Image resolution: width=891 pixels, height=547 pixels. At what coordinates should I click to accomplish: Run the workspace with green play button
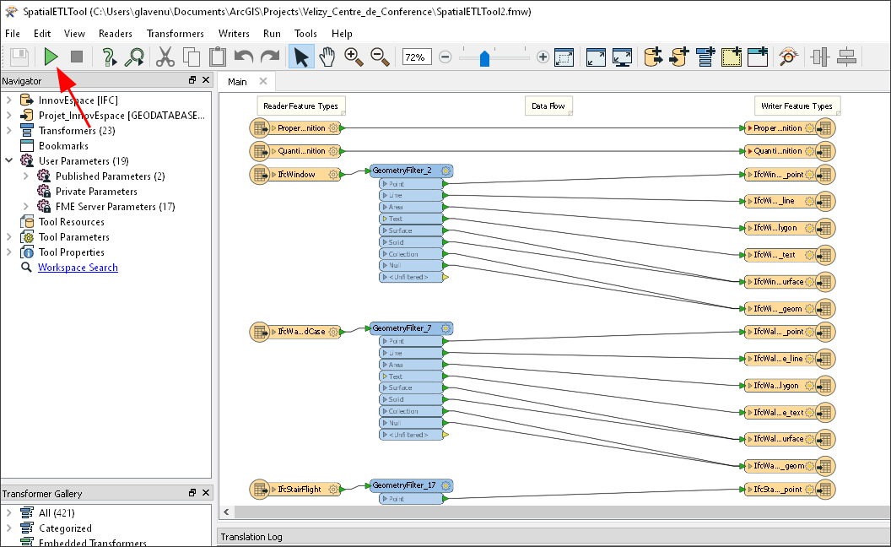(x=51, y=57)
